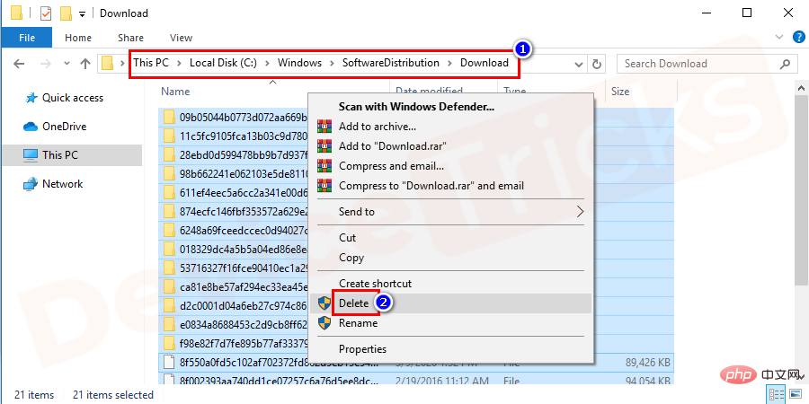Choose Rename from context menu
Screen dimensions: 809x404
450,323
